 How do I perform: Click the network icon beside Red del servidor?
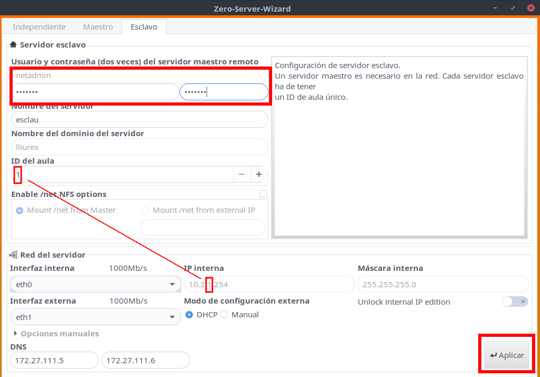(x=14, y=255)
